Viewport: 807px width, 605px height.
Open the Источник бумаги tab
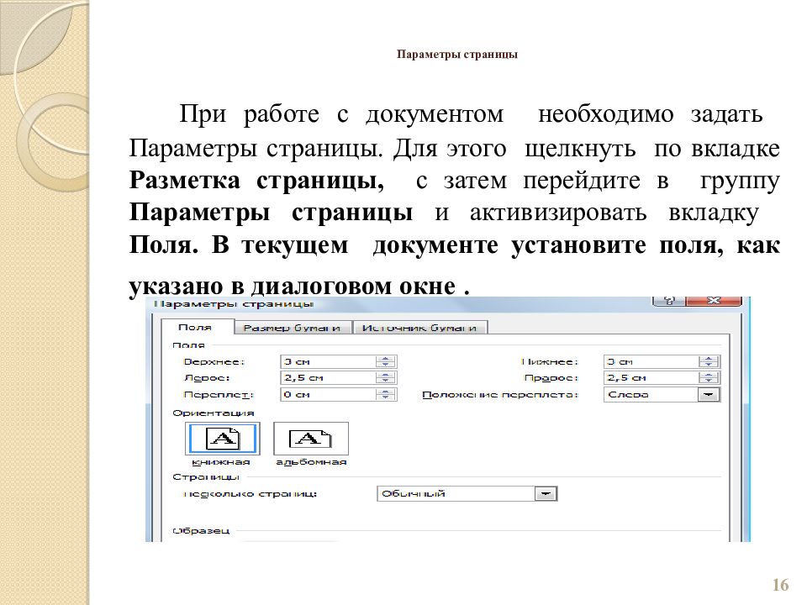tap(419, 328)
